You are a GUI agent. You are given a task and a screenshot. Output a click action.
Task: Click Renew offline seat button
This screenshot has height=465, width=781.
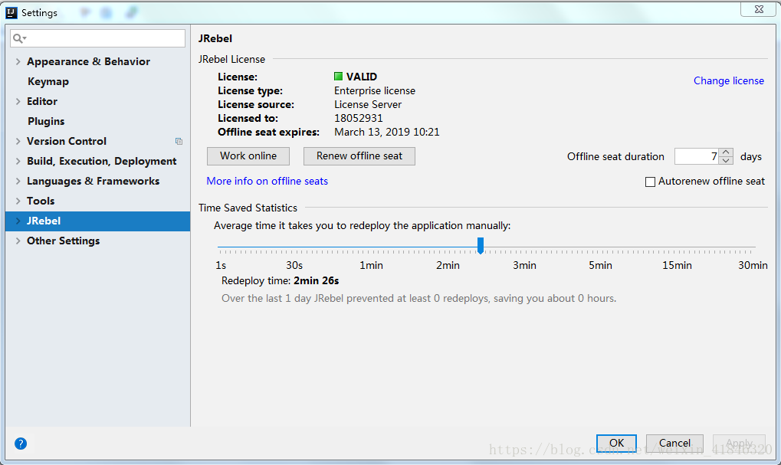click(x=359, y=156)
